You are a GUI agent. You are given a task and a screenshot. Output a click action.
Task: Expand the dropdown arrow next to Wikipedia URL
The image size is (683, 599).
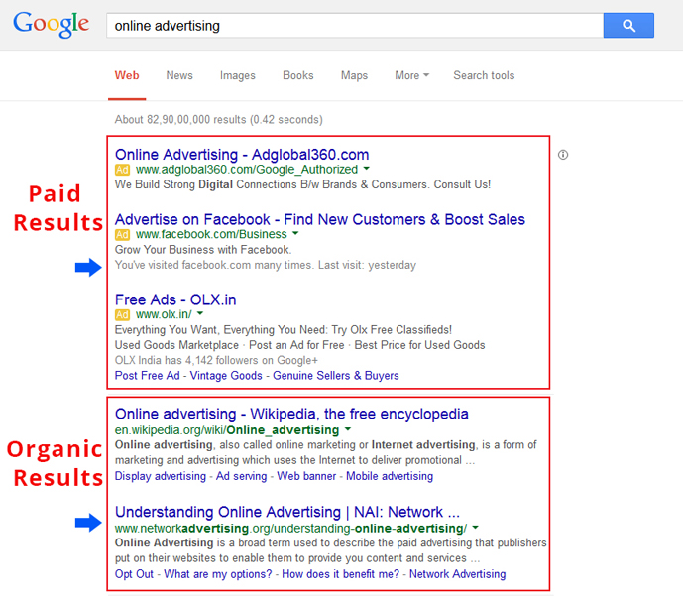click(347, 430)
